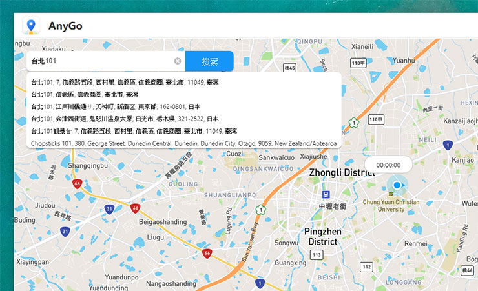Click the 00:00:00 timer bubble
This screenshot has height=291, width=478.
(x=388, y=165)
